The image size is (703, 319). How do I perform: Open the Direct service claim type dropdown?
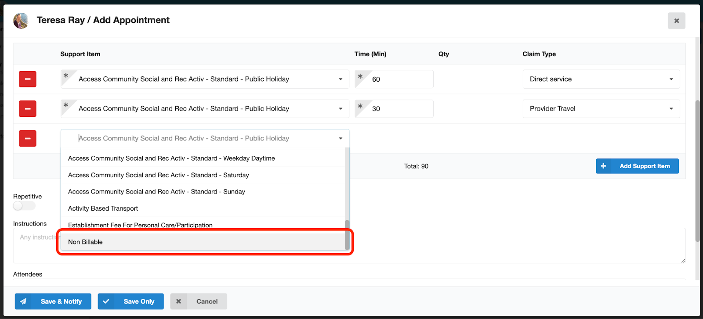pyautogui.click(x=601, y=79)
